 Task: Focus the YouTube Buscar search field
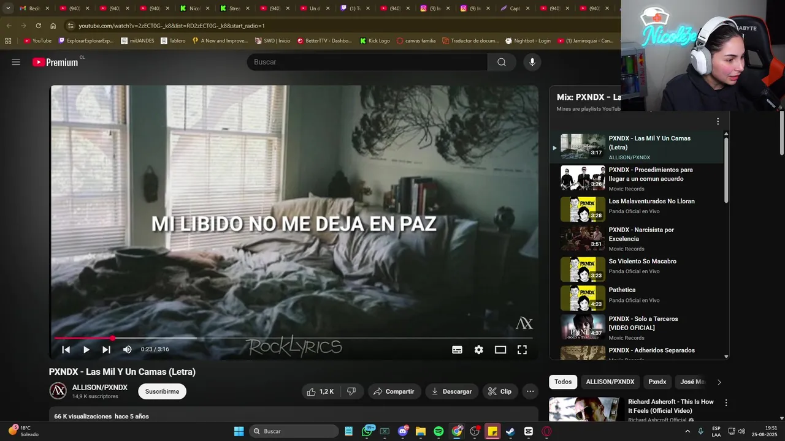tap(367, 62)
